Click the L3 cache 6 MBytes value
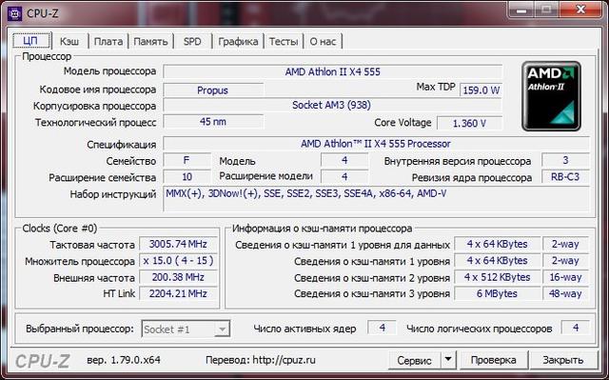This screenshot has height=380, width=609. 497,293
